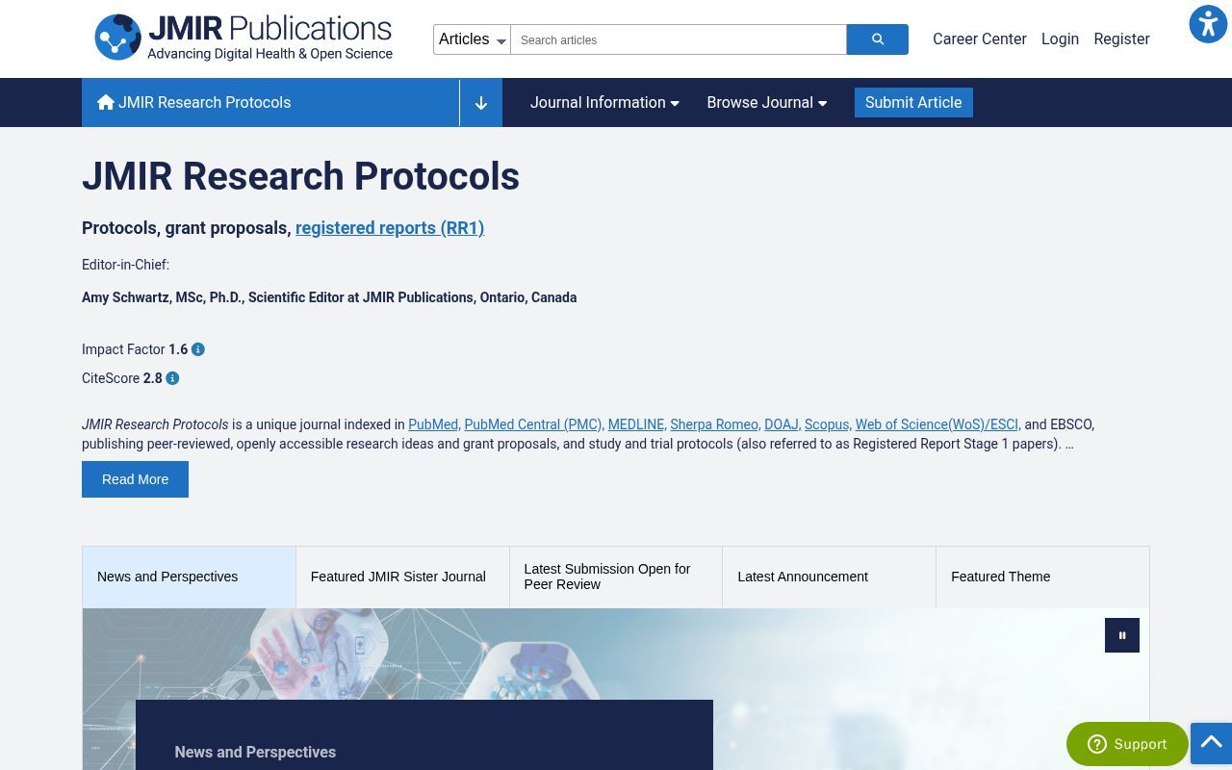Open the Articles search scope dropdown
The width and height of the screenshot is (1232, 770).
coord(472,39)
